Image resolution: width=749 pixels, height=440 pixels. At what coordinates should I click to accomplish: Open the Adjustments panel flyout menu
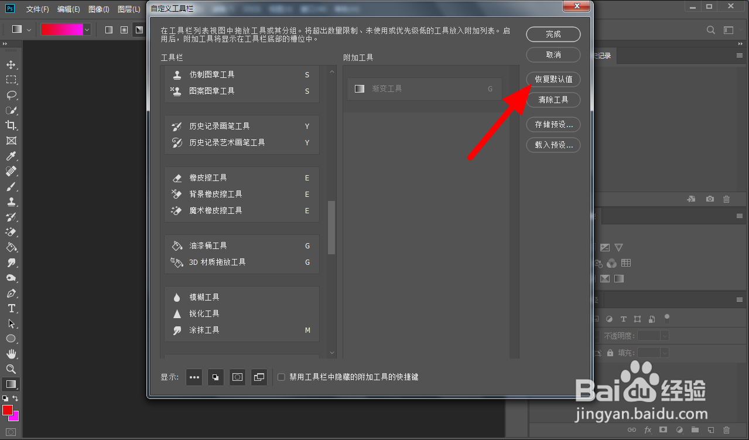pos(739,216)
